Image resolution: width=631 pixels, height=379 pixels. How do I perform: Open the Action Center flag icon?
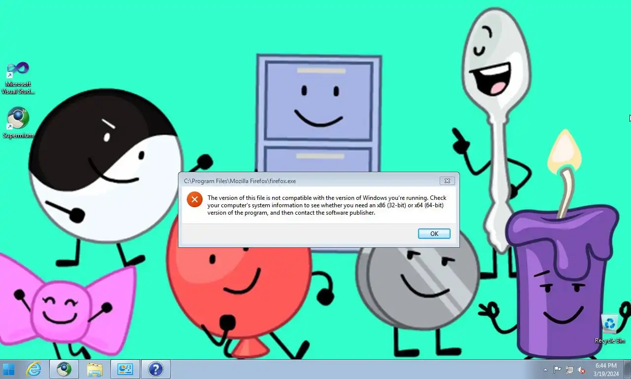point(558,370)
